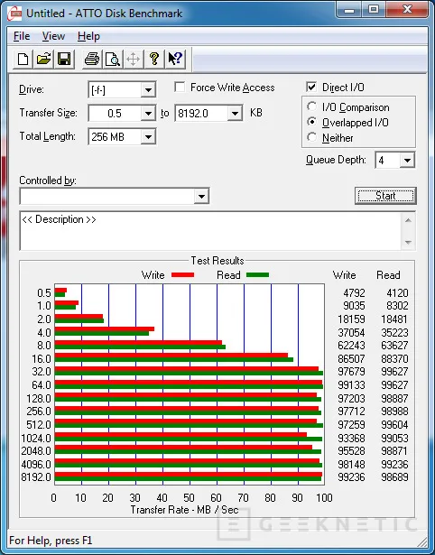Image resolution: width=435 pixels, height=555 pixels.
Task: Click the read value 98689
Action: (394, 477)
